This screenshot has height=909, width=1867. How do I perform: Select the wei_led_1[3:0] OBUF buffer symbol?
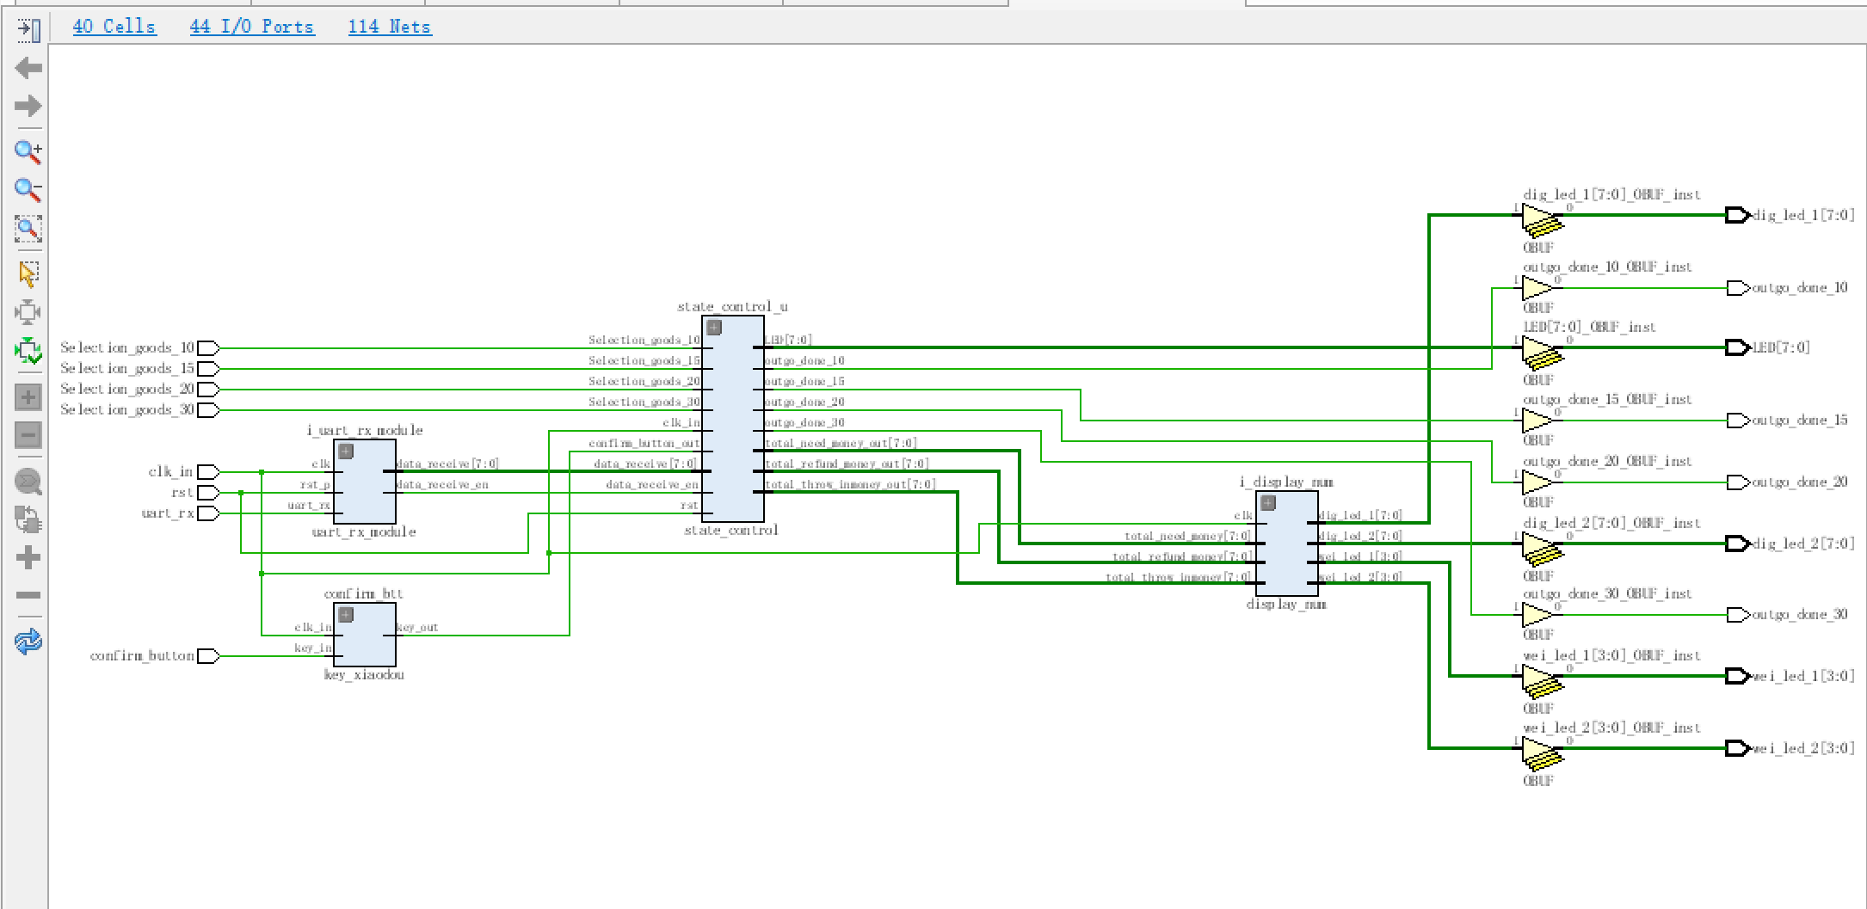pos(1540,682)
